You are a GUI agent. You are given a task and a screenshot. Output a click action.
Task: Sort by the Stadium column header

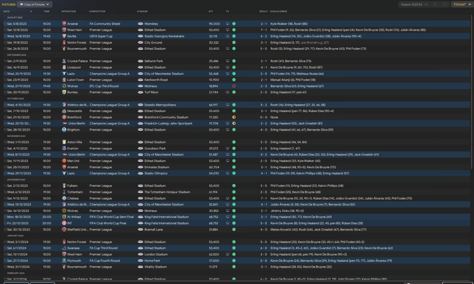(142, 11)
